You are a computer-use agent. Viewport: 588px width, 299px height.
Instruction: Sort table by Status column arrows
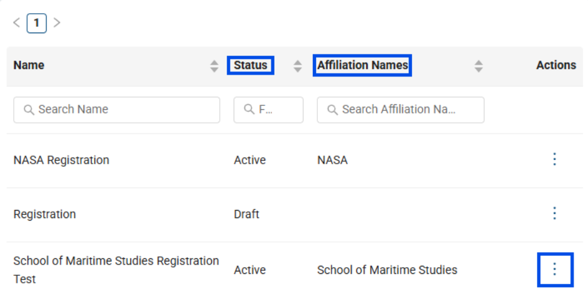click(298, 66)
